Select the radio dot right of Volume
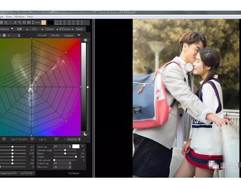241x180 pixels. (12, 29)
